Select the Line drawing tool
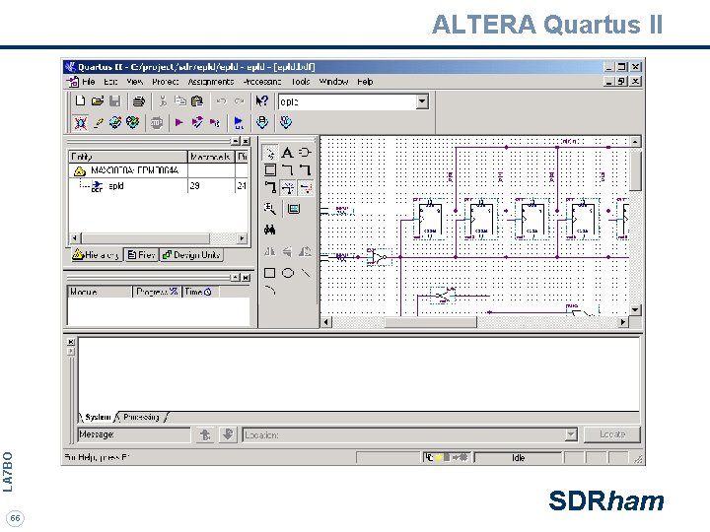 coord(306,273)
